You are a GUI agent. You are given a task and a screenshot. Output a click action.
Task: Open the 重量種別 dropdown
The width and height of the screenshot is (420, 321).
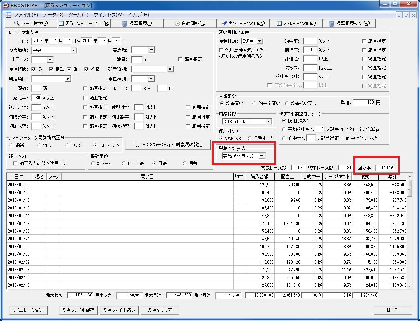tap(143, 79)
